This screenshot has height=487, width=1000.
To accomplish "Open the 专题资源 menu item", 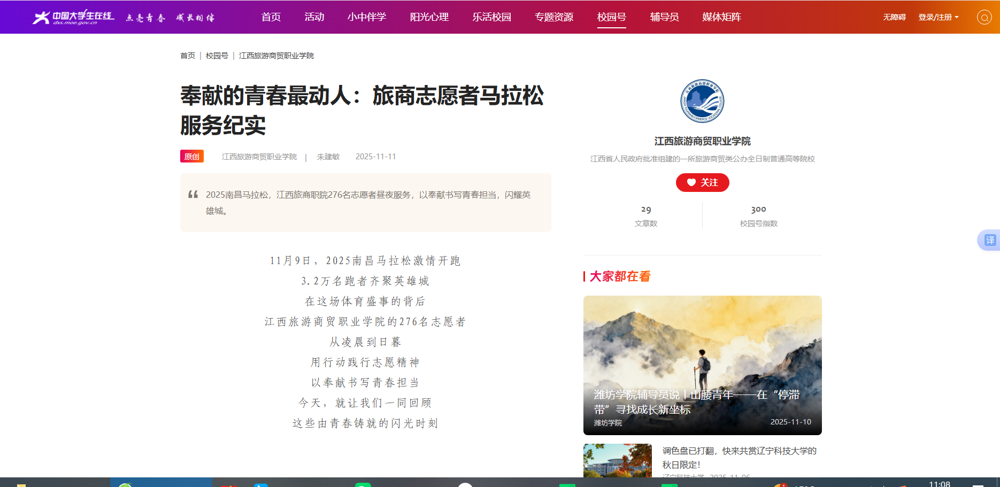I will 554,17.
